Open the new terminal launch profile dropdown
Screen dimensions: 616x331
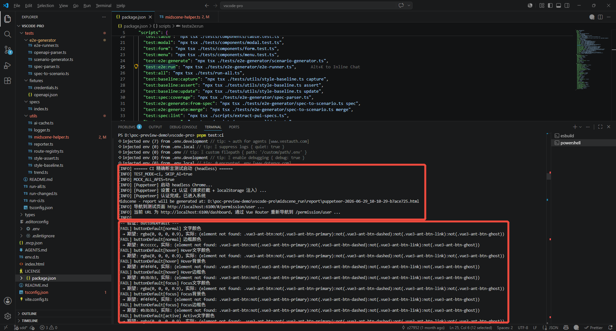[580, 127]
